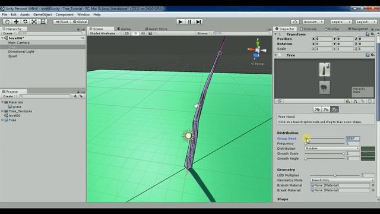Screen dimensions: 380x214
Task: Select Rotate Branch edit tool
Action: [326, 109]
